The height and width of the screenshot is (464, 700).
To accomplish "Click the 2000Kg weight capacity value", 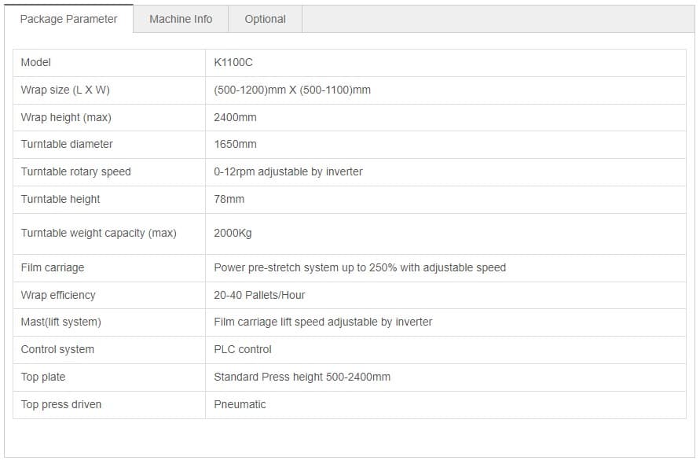I will (x=233, y=233).
